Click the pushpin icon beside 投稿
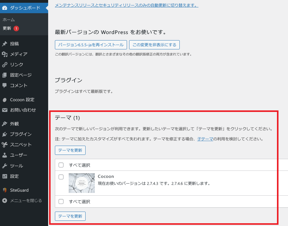Viewport: 288px width, 226px height. 5,44
